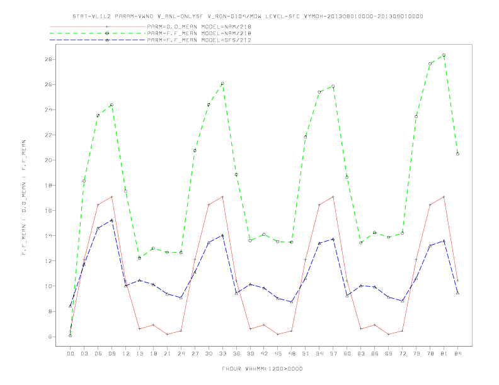The width and height of the screenshot is (499, 385).
Task: Click y-axis tick label 16
Action: click(x=49, y=211)
